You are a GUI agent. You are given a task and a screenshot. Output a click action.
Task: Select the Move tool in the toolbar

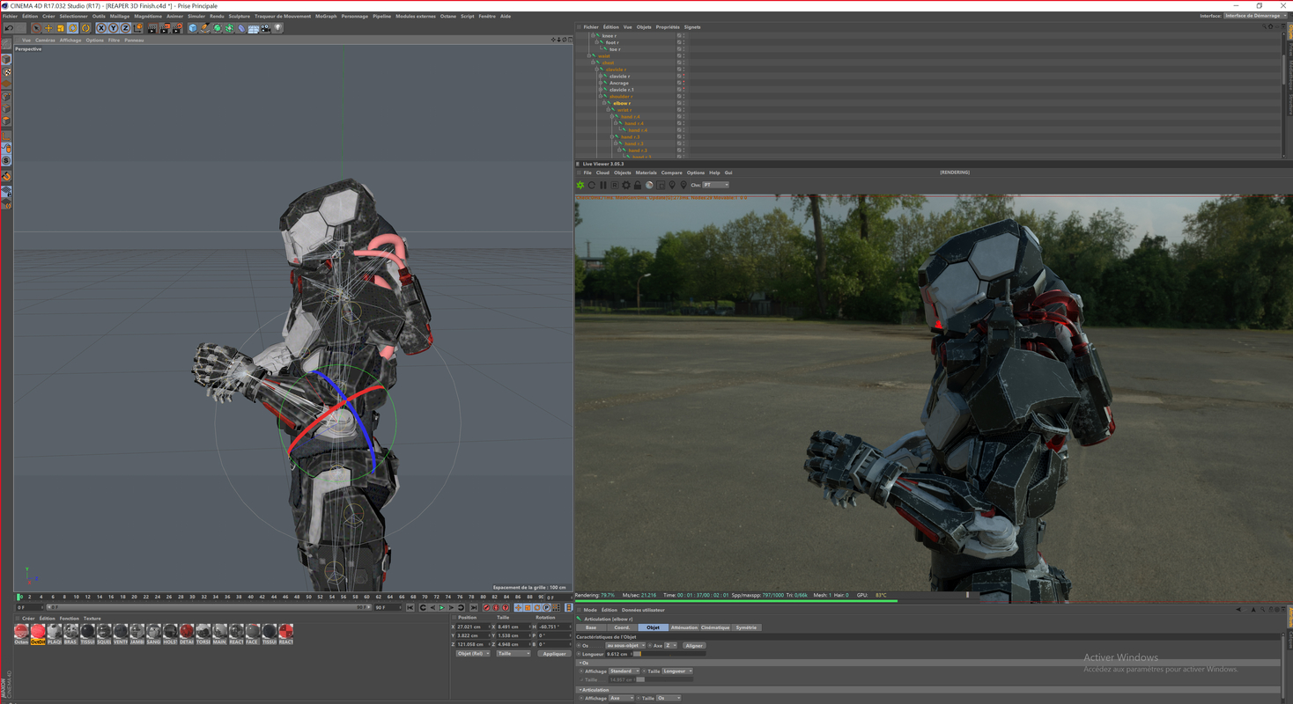(x=48, y=28)
